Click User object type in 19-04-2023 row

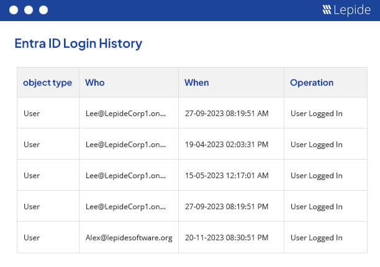32,145
